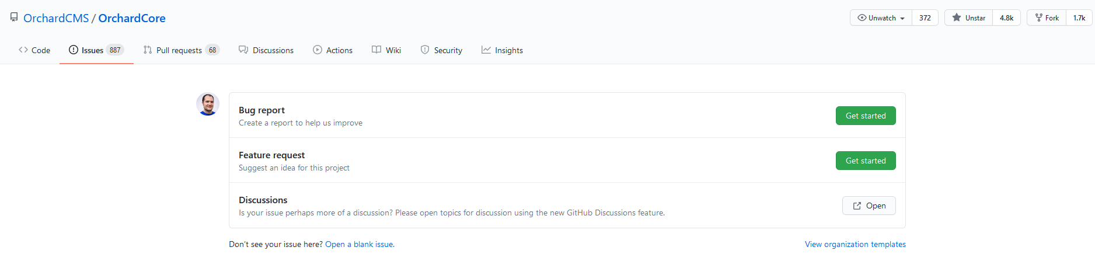1095x261 pixels.
Task: Open the Unwatch dropdown
Action: (881, 18)
